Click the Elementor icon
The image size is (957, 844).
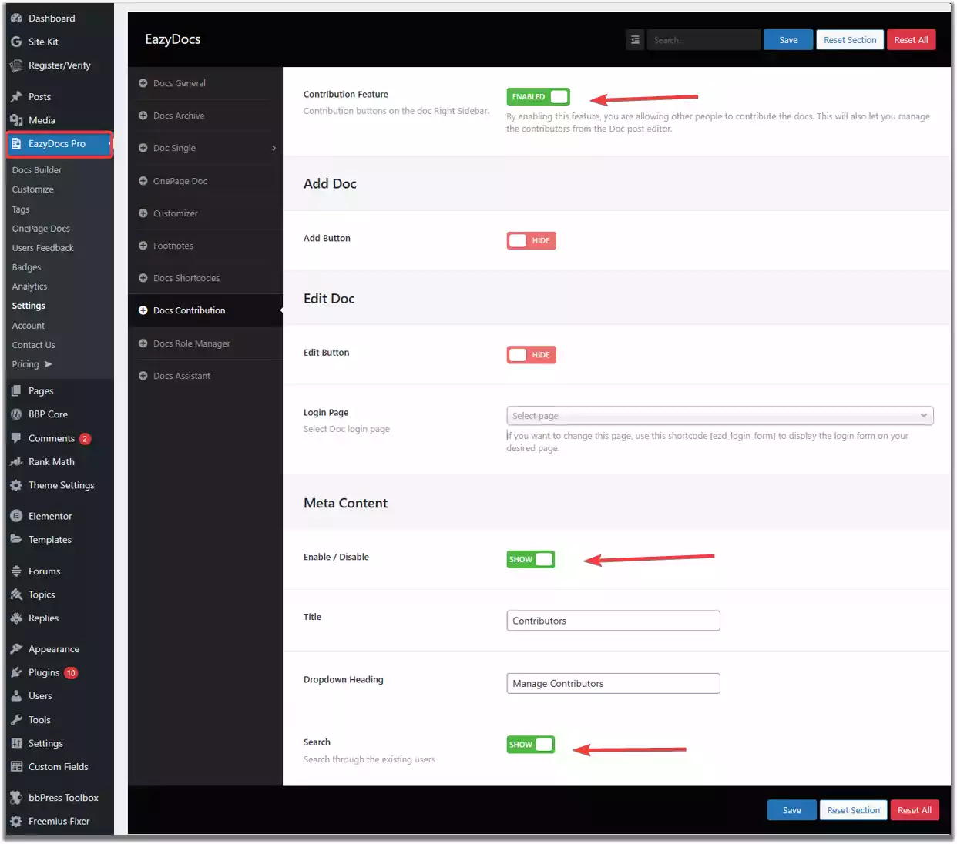pyautogui.click(x=16, y=516)
